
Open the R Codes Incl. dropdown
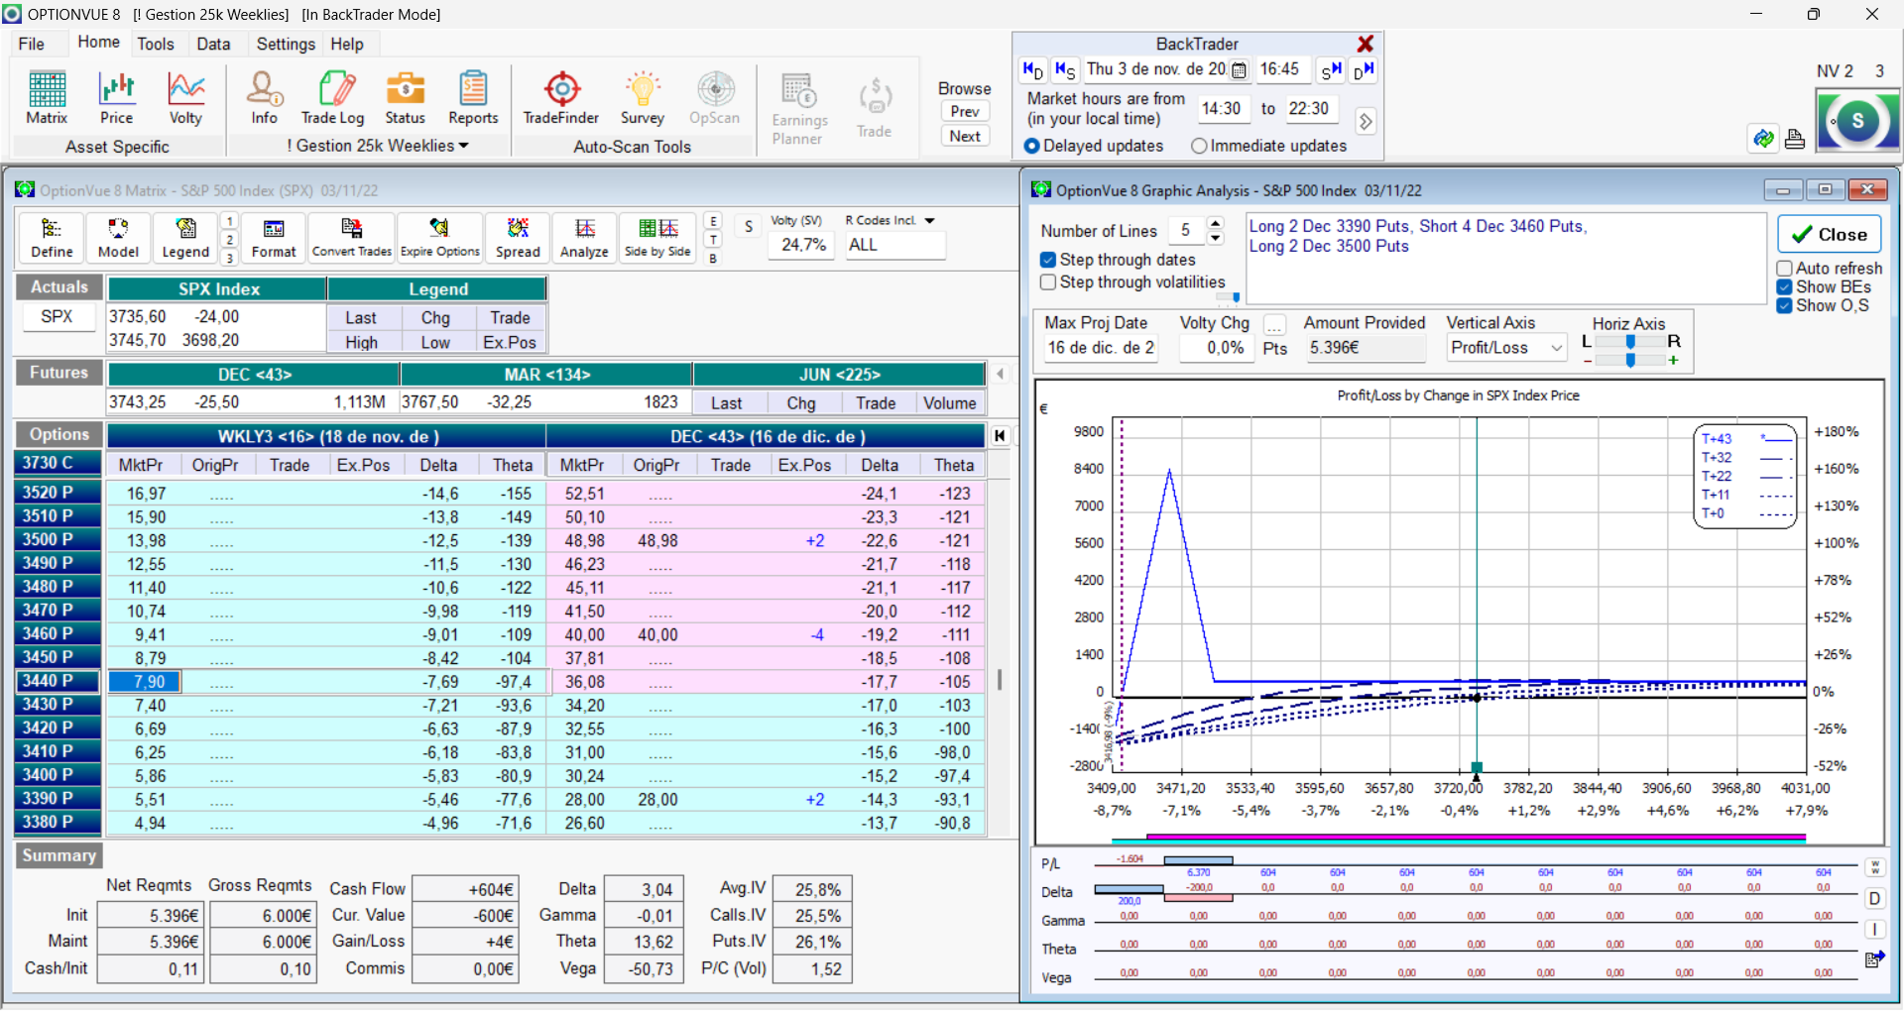[x=930, y=220]
